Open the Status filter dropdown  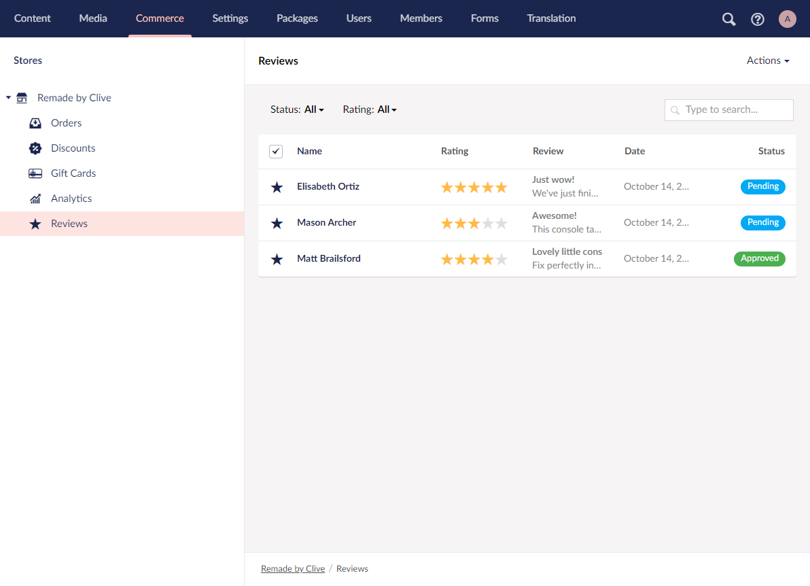(x=314, y=109)
